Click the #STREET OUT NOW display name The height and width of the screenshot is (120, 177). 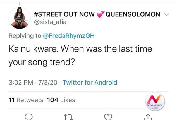[64, 14]
